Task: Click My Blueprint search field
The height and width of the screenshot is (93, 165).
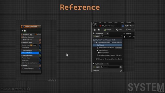Action: click(110, 67)
